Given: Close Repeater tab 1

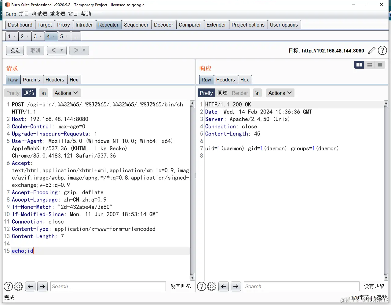Looking at the screenshot, I should click(14, 37).
